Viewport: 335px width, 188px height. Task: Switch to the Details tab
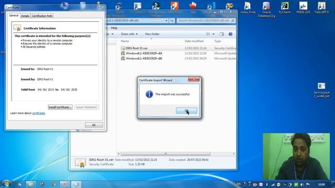tap(25, 16)
